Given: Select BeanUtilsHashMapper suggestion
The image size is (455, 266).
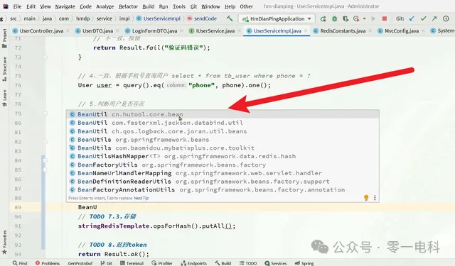Looking at the screenshot, I should click(223, 156).
